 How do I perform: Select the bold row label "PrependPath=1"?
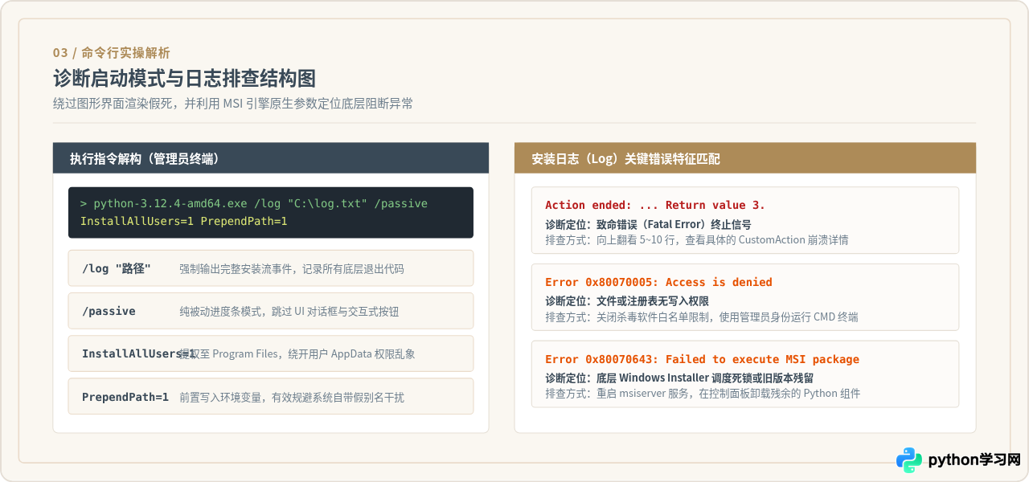point(125,397)
